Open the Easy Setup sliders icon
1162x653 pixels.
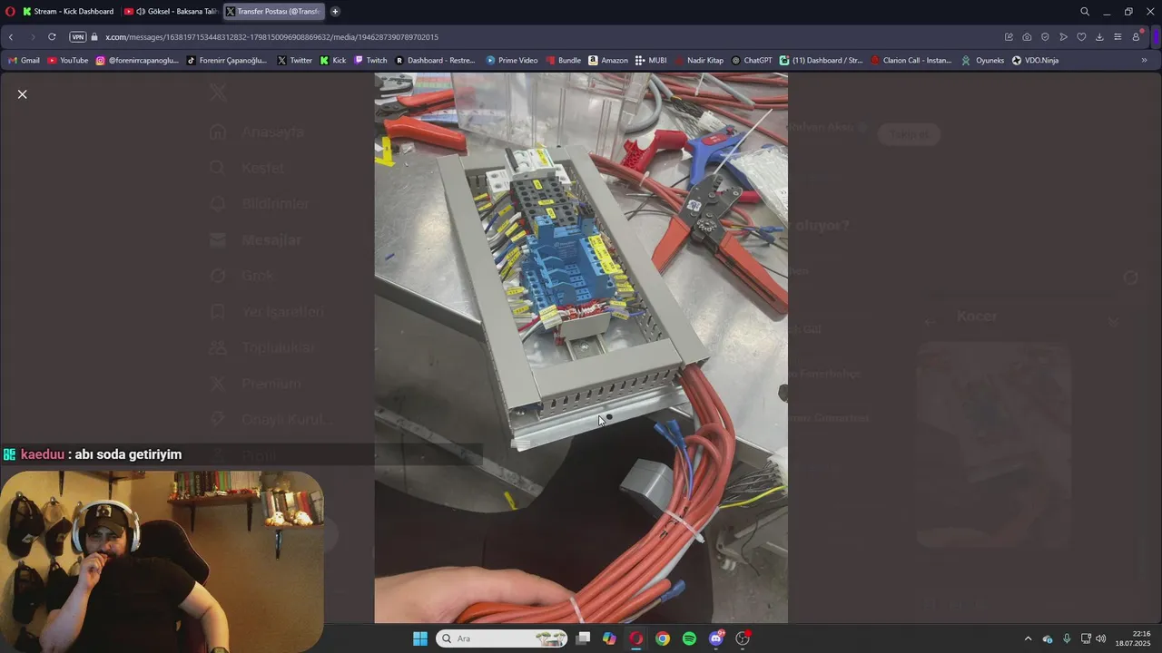pyautogui.click(x=1118, y=37)
